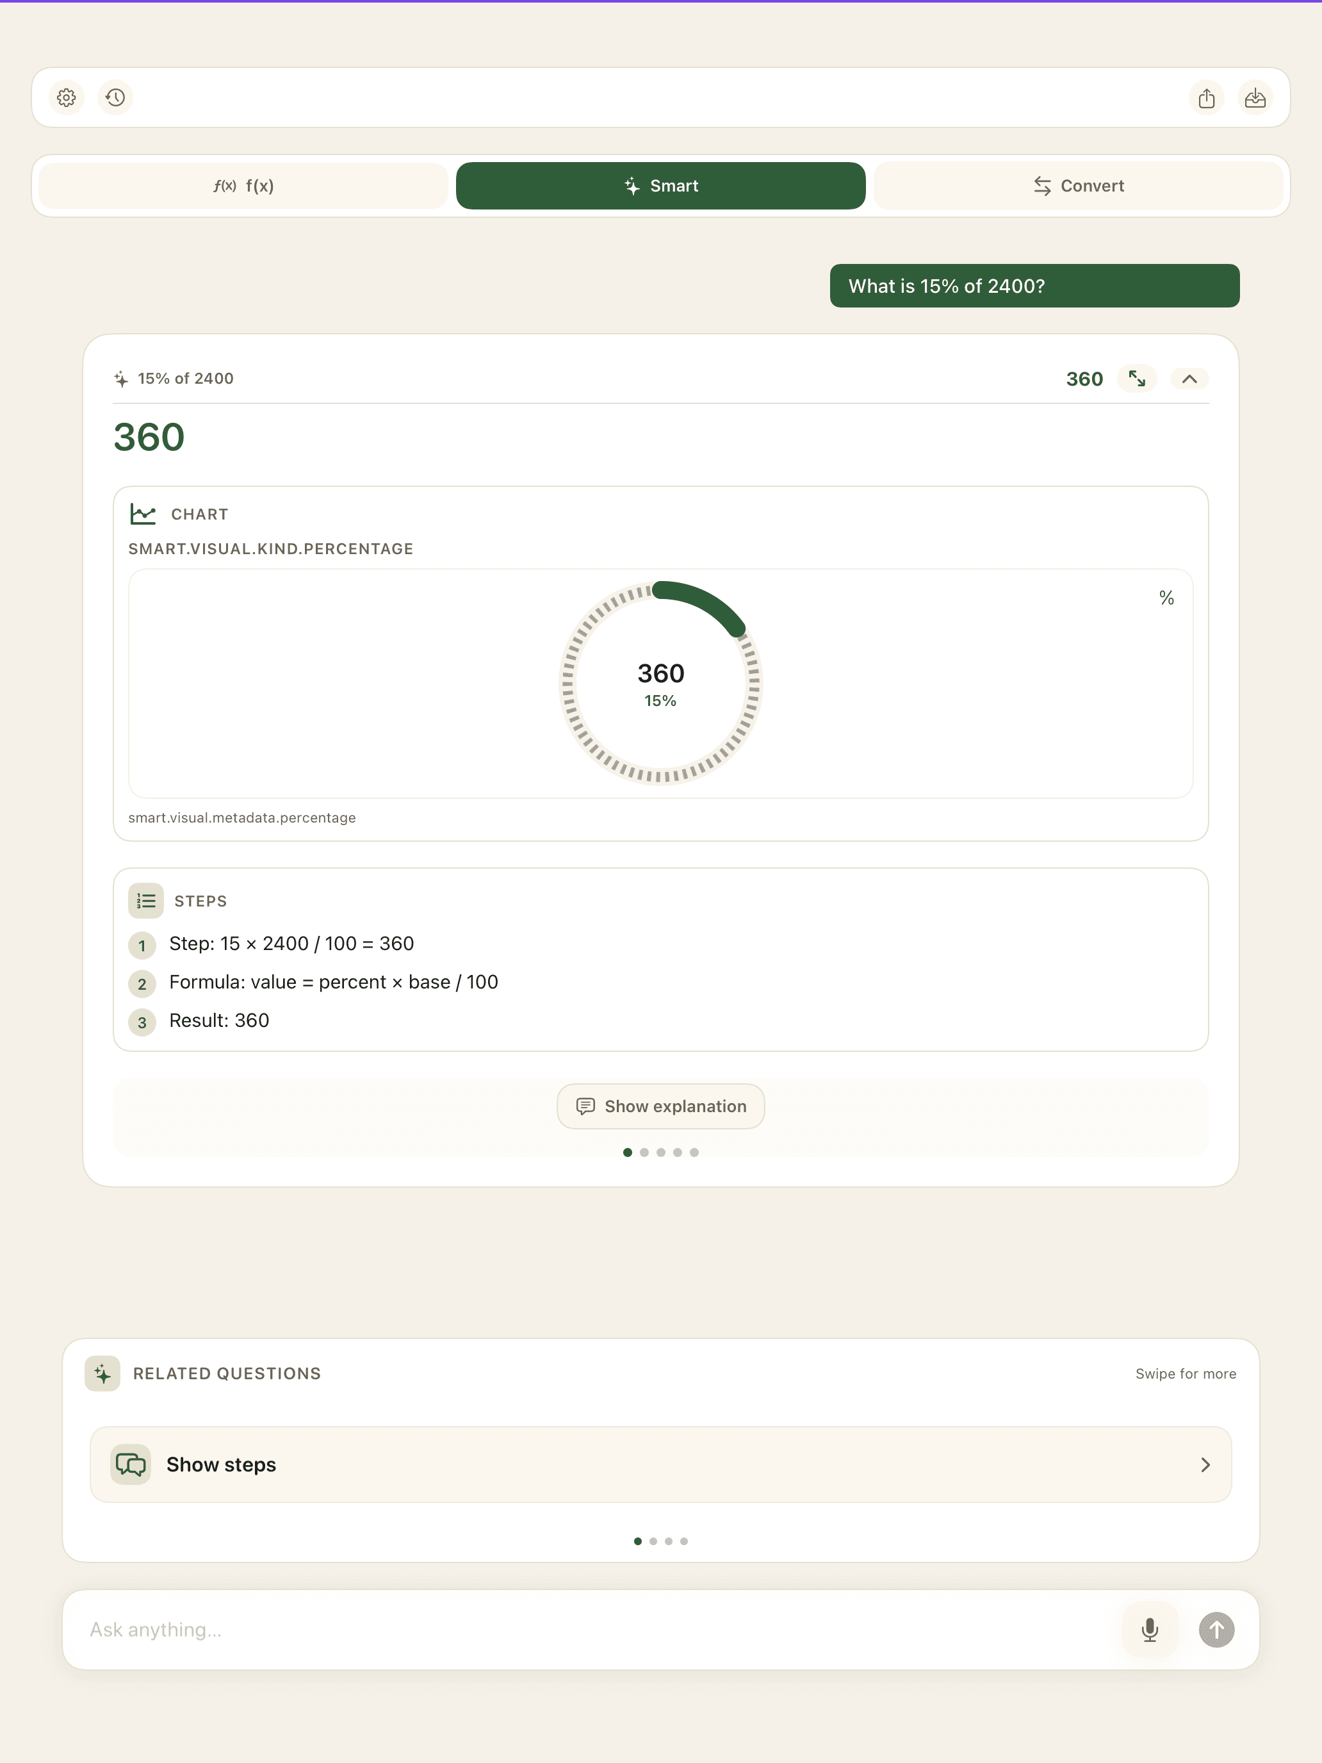
Task: Click 'SMART.VISUAL.KIND.PERCENTAGE' heading
Action: [x=271, y=549]
